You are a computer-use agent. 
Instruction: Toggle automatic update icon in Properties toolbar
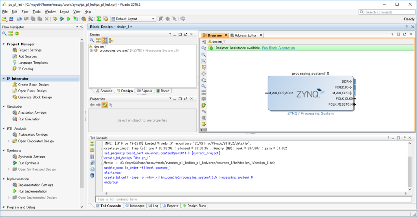[x=105, y=105]
